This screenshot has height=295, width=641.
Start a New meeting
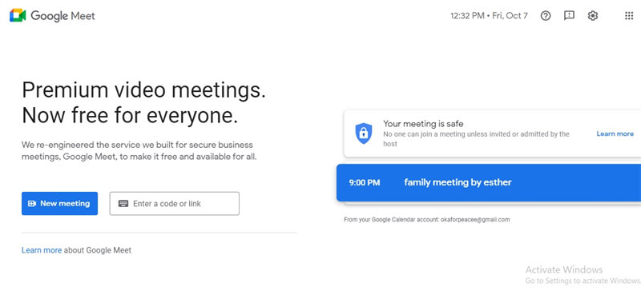point(59,203)
